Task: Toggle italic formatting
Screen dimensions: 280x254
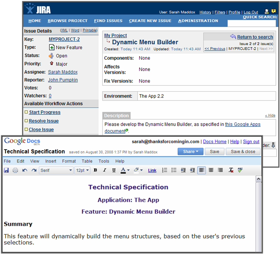Action: 105,170
